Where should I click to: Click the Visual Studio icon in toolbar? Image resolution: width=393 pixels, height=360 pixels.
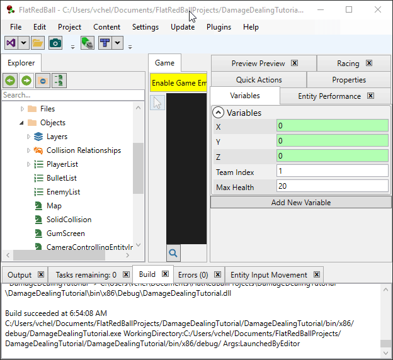pos(11,43)
